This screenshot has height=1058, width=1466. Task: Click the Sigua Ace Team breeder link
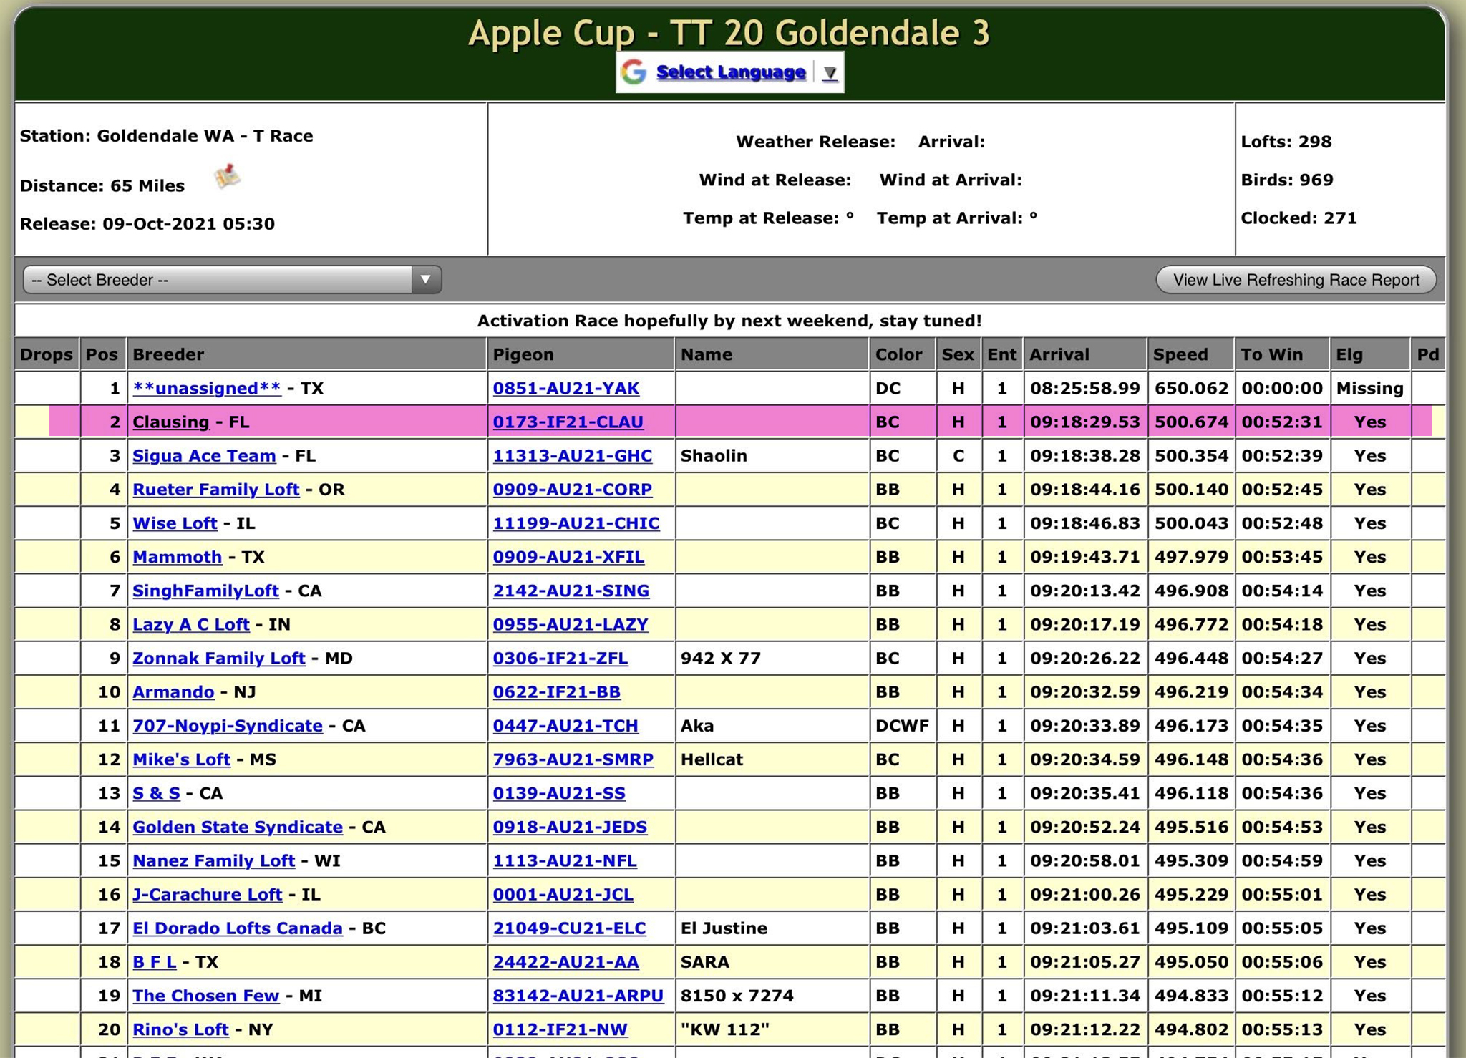pyautogui.click(x=204, y=456)
